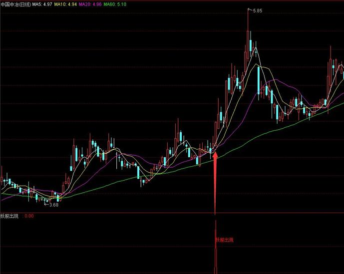
Task: Select the MA10: 4.94 indicator label
Action: click(x=65, y=4)
